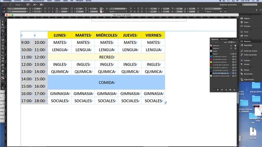Toggle Strikethrough formatting in control bar
Image resolution: width=262 pixels, height=147 pixels.
tap(52, 11)
